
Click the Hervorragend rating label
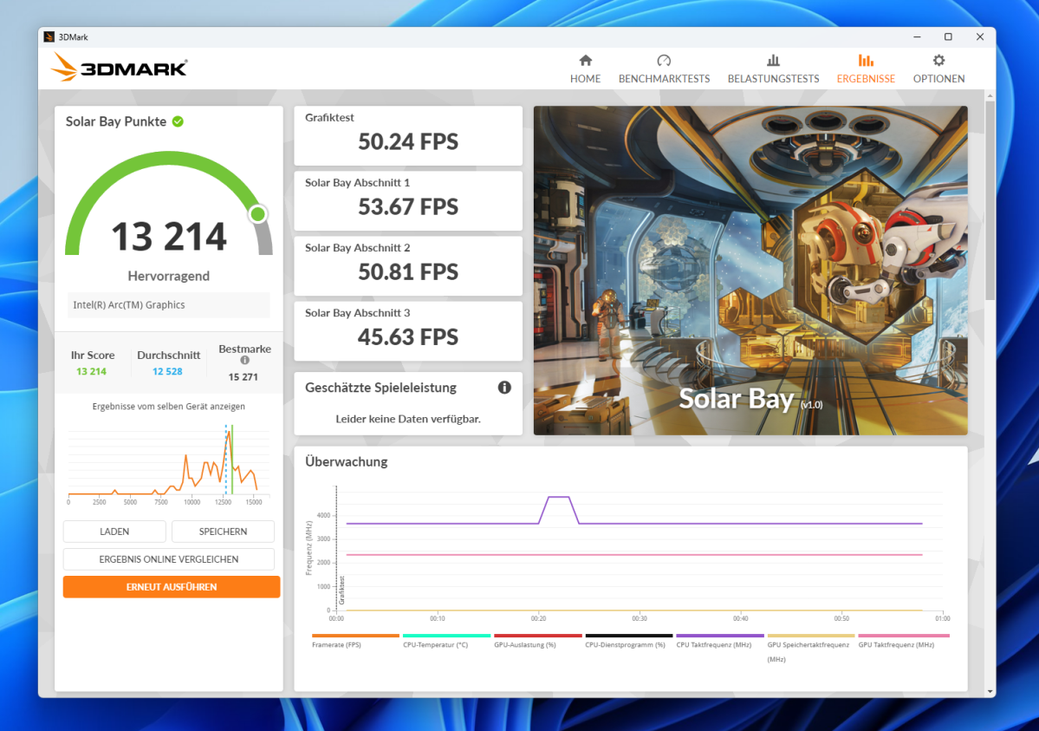point(169,276)
